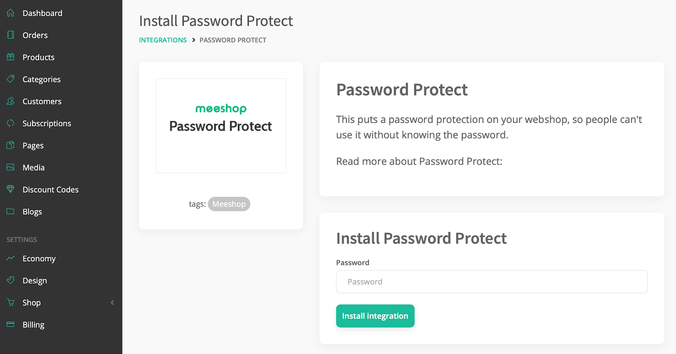Viewport: 676px width, 354px height.
Task: Click the Products gift icon
Action: (x=11, y=57)
